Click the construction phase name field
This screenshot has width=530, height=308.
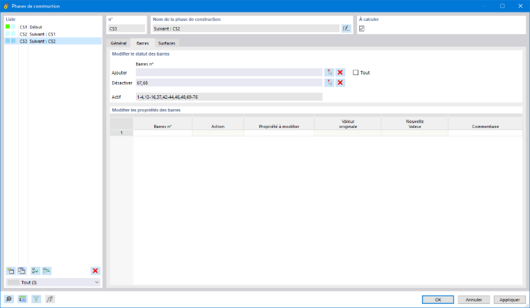pos(245,29)
